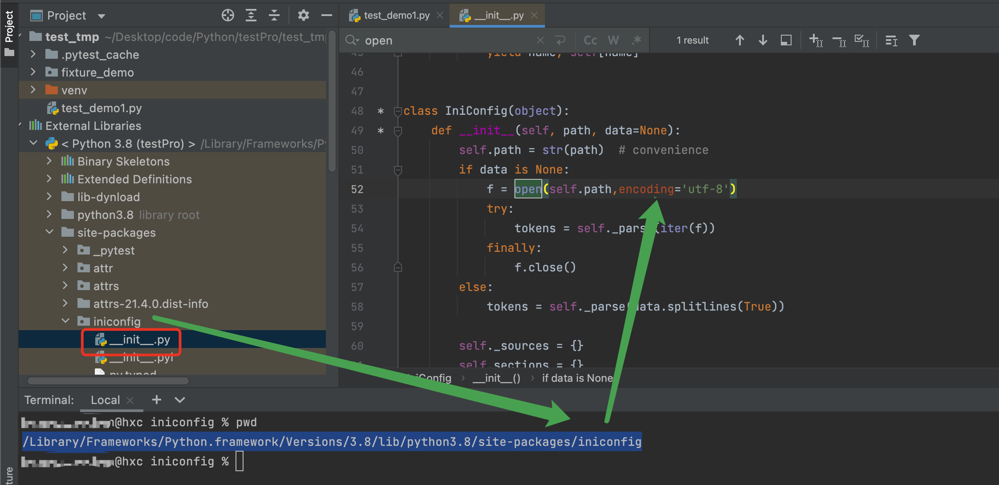Select External Libraries node
The image size is (999, 485).
(93, 126)
